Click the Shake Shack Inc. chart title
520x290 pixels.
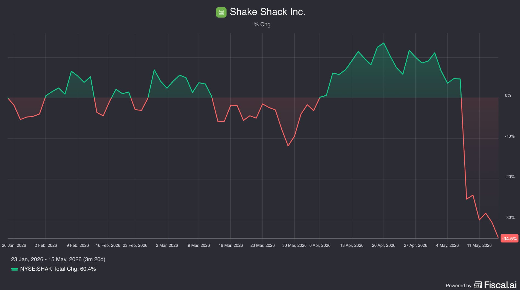(x=267, y=12)
